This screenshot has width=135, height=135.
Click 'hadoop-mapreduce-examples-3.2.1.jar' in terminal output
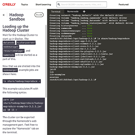coord(72,67)
